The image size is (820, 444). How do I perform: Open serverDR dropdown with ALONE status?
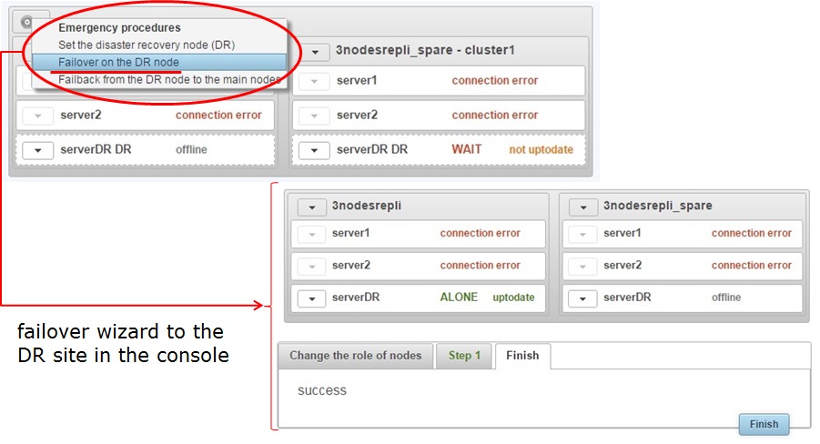coord(311,298)
